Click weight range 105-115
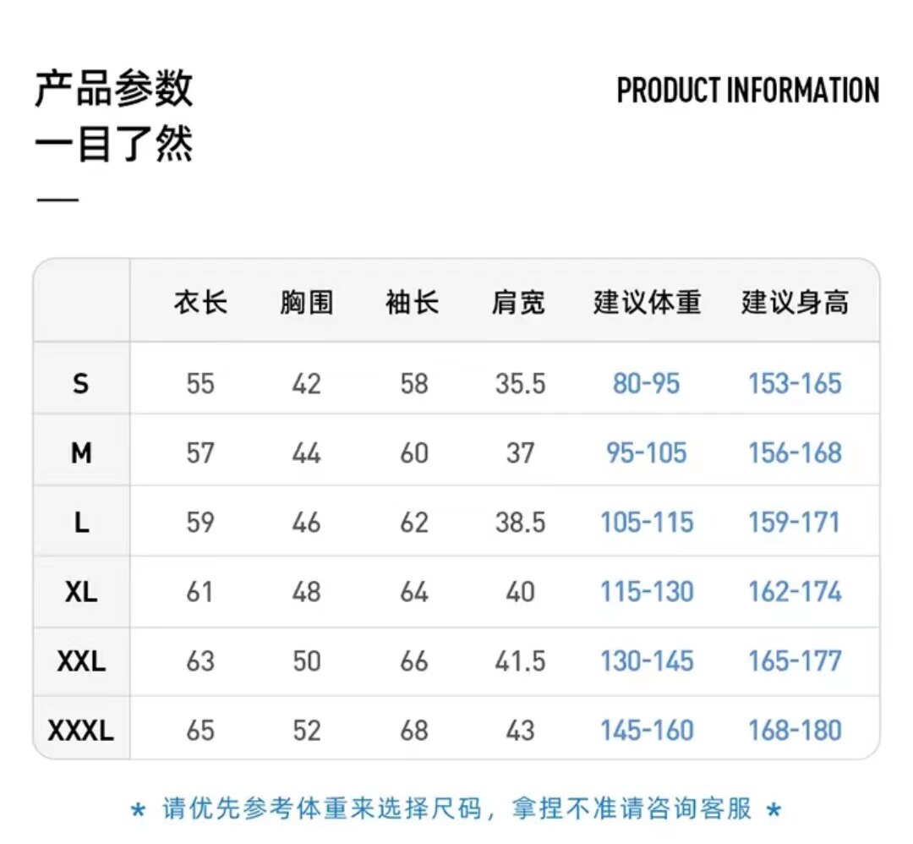 [647, 523]
